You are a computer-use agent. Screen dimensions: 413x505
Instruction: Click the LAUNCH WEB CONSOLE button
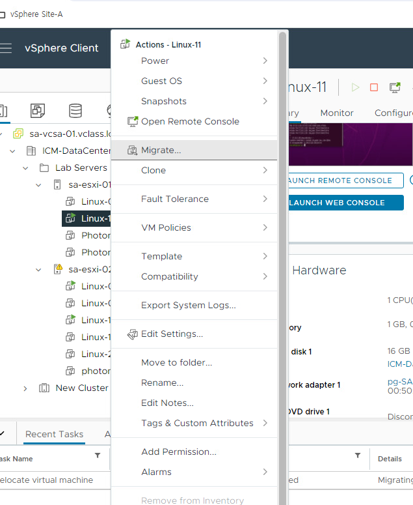(346, 203)
